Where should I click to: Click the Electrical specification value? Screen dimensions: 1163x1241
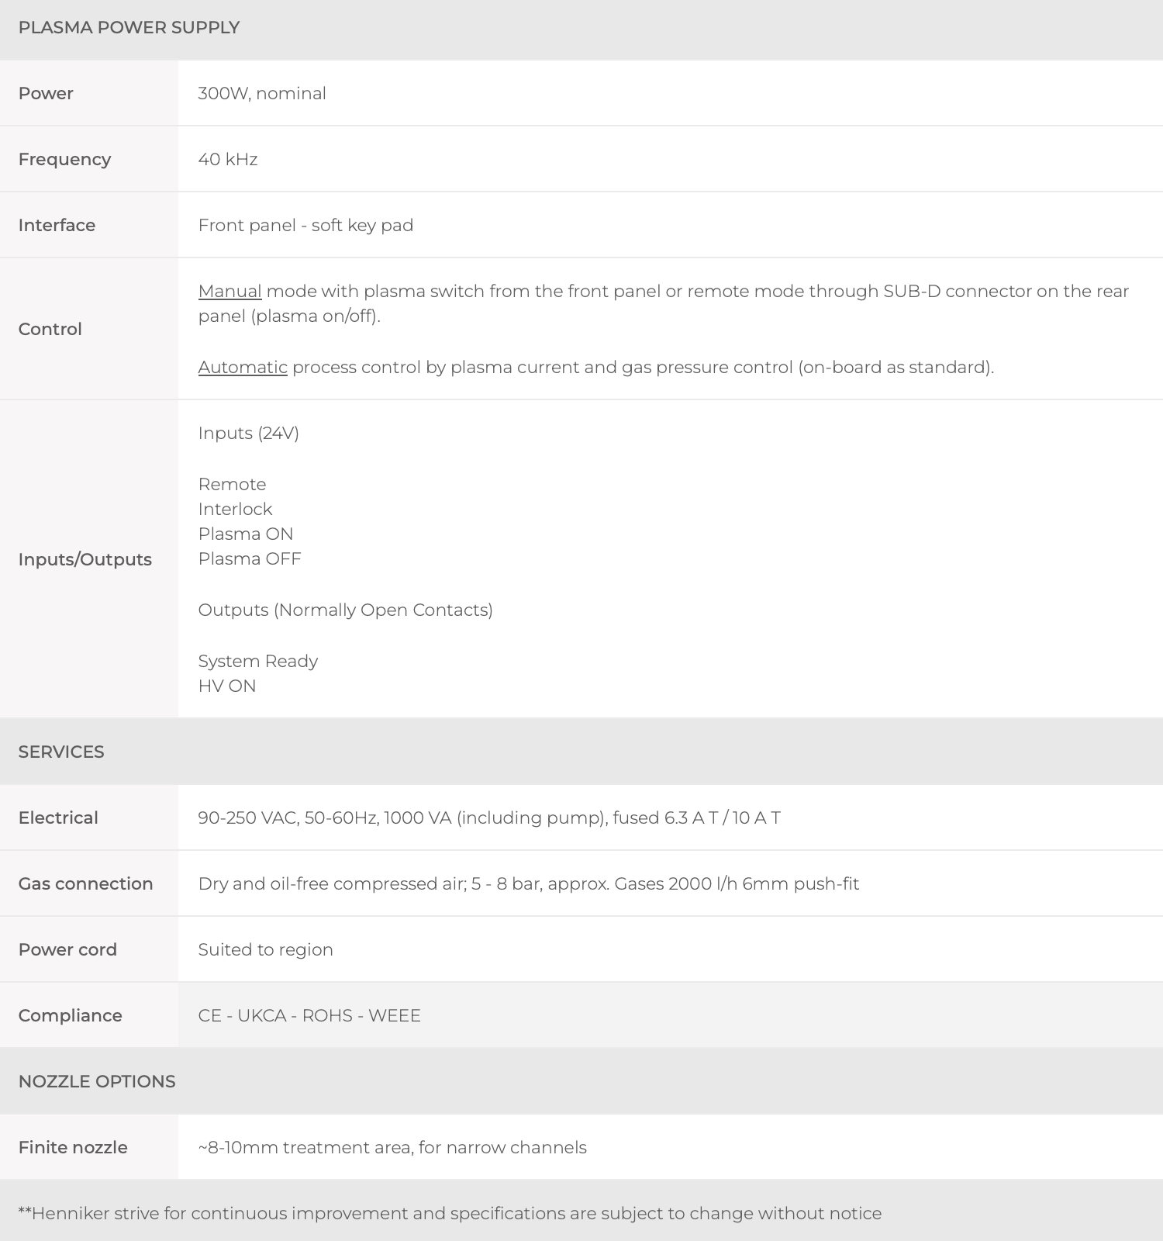(x=489, y=818)
